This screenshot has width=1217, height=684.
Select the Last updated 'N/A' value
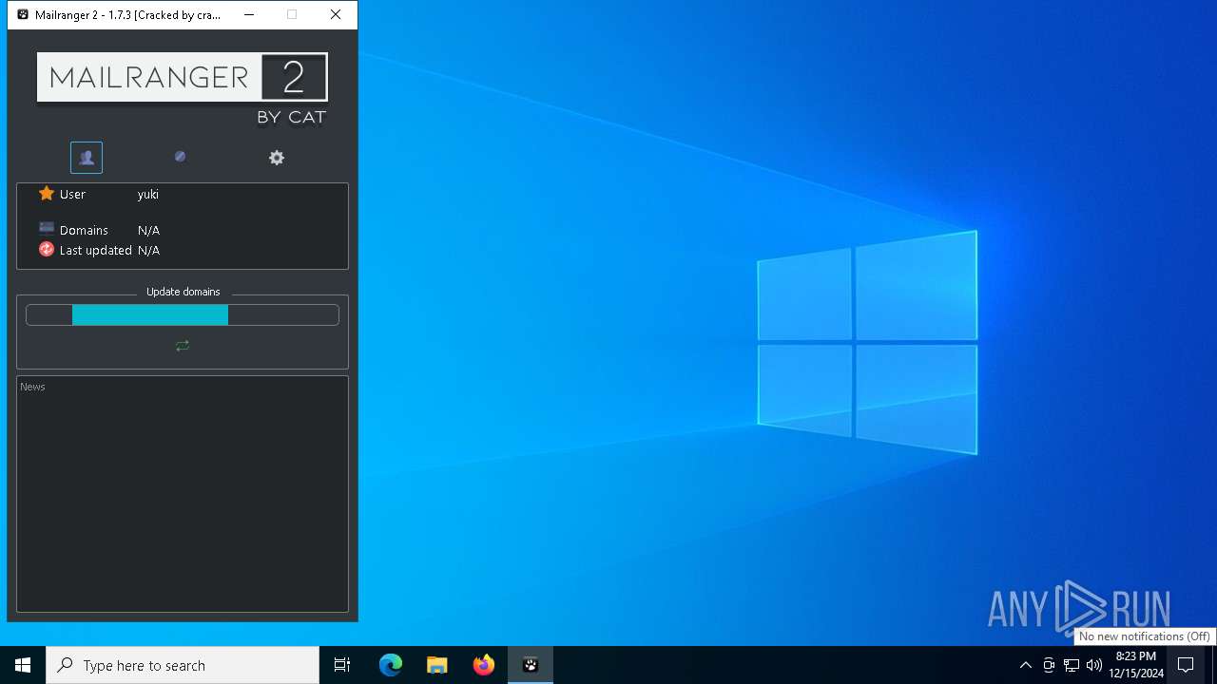pos(148,250)
